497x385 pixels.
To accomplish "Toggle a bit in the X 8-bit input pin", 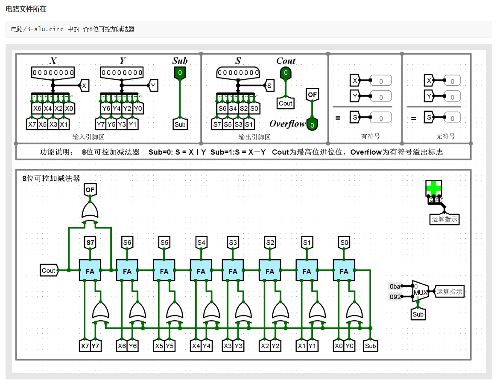I will coord(53,72).
